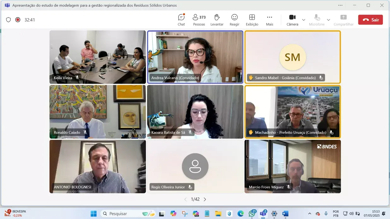Screen dimensions: 390x219
Task: Click the shield privacy icon
Action: pos(9,20)
